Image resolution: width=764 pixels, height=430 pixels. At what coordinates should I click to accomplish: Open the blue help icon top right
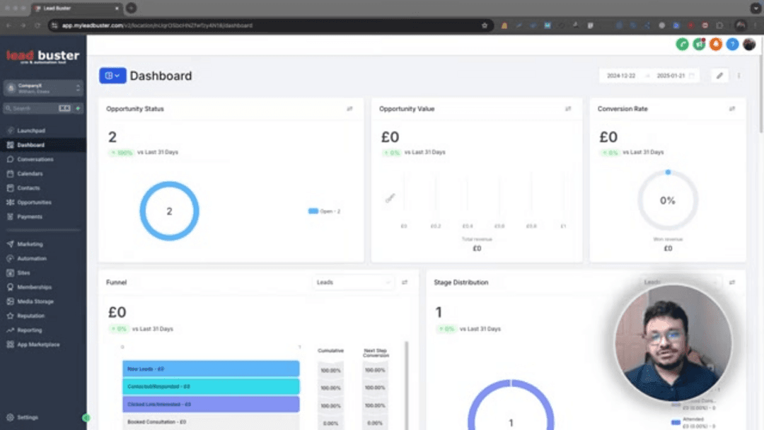pyautogui.click(x=733, y=44)
